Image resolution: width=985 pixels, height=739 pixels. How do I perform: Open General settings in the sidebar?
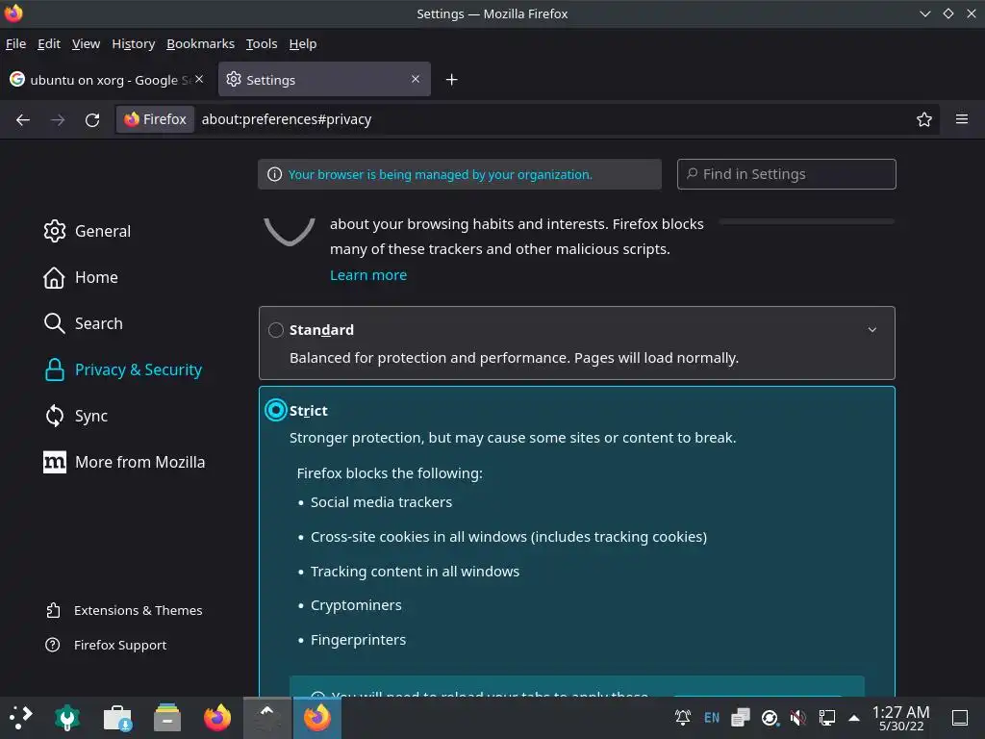[x=88, y=231]
